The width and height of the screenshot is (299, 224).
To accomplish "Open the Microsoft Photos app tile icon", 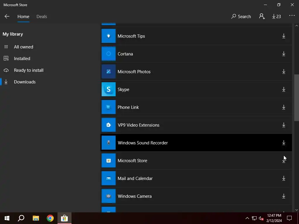I will 109,72.
